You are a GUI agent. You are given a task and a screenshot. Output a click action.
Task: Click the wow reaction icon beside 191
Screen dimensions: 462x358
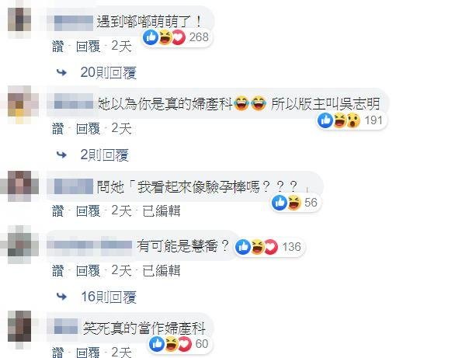tap(353, 120)
